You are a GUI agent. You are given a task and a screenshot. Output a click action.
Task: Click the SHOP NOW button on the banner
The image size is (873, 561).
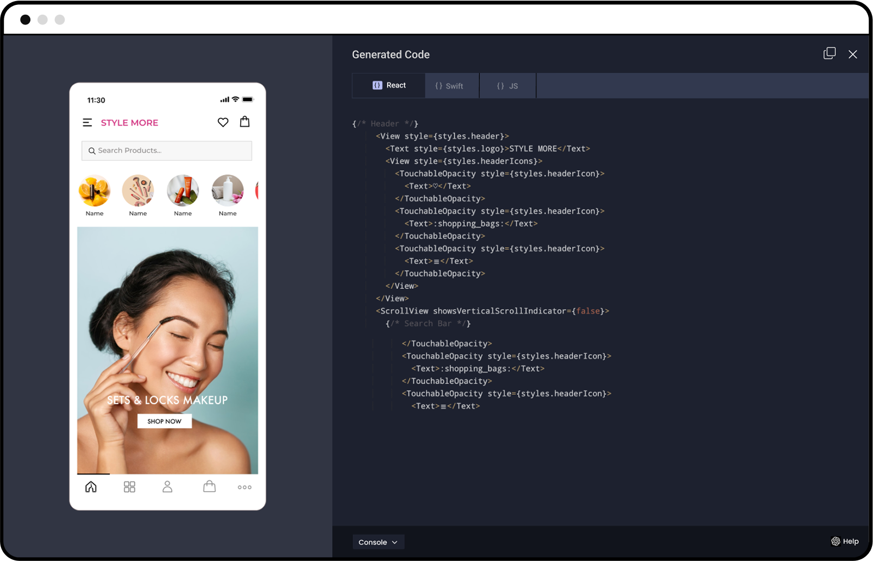pyautogui.click(x=164, y=421)
